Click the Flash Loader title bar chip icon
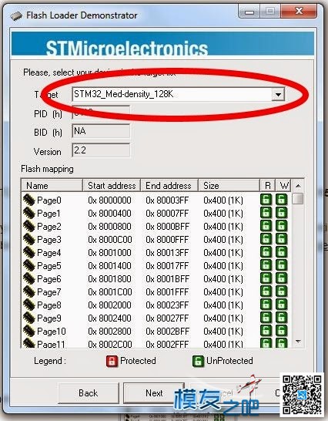Screen dimensions: 328x421 pyautogui.click(x=16, y=16)
